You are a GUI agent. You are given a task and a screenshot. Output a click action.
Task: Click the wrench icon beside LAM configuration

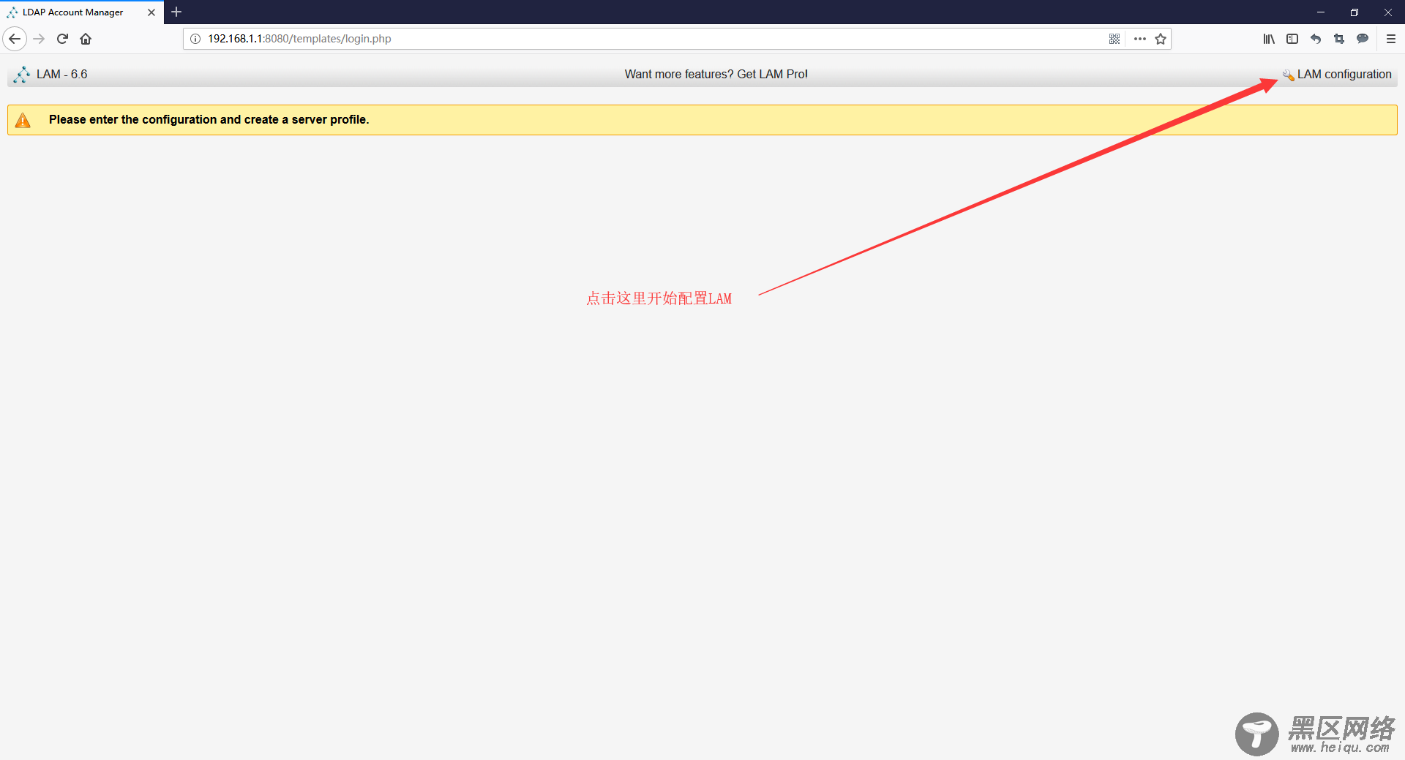(x=1288, y=75)
